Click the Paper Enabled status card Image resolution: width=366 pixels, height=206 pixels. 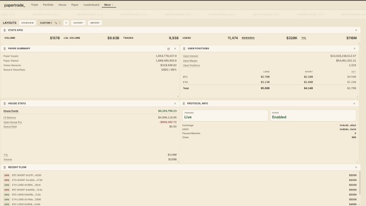313,116
